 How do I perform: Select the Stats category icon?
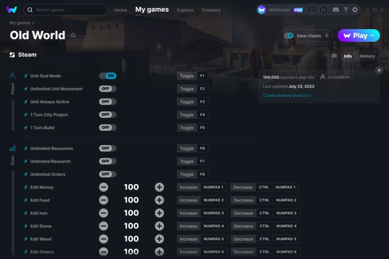[x=13, y=148]
